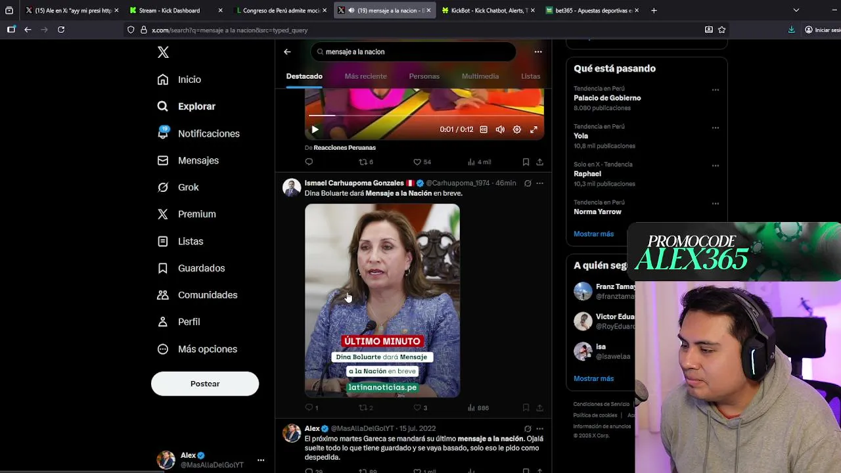Open Listas in the left sidebar

click(181, 241)
